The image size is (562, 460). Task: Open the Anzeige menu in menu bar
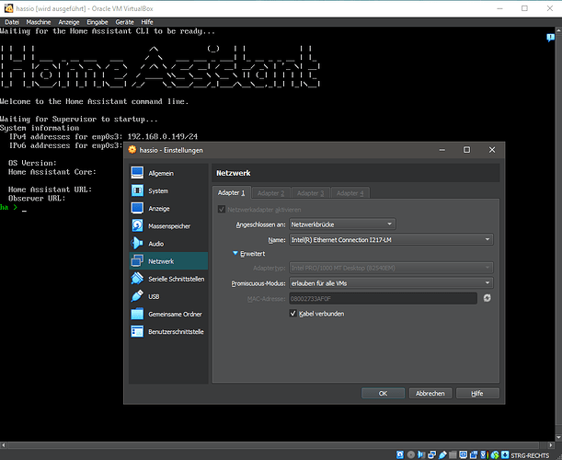[x=69, y=22]
